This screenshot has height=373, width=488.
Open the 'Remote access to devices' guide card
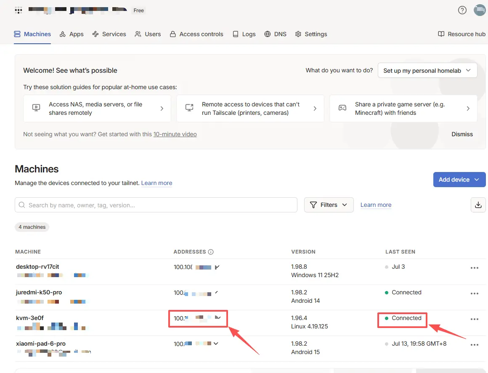(250, 108)
